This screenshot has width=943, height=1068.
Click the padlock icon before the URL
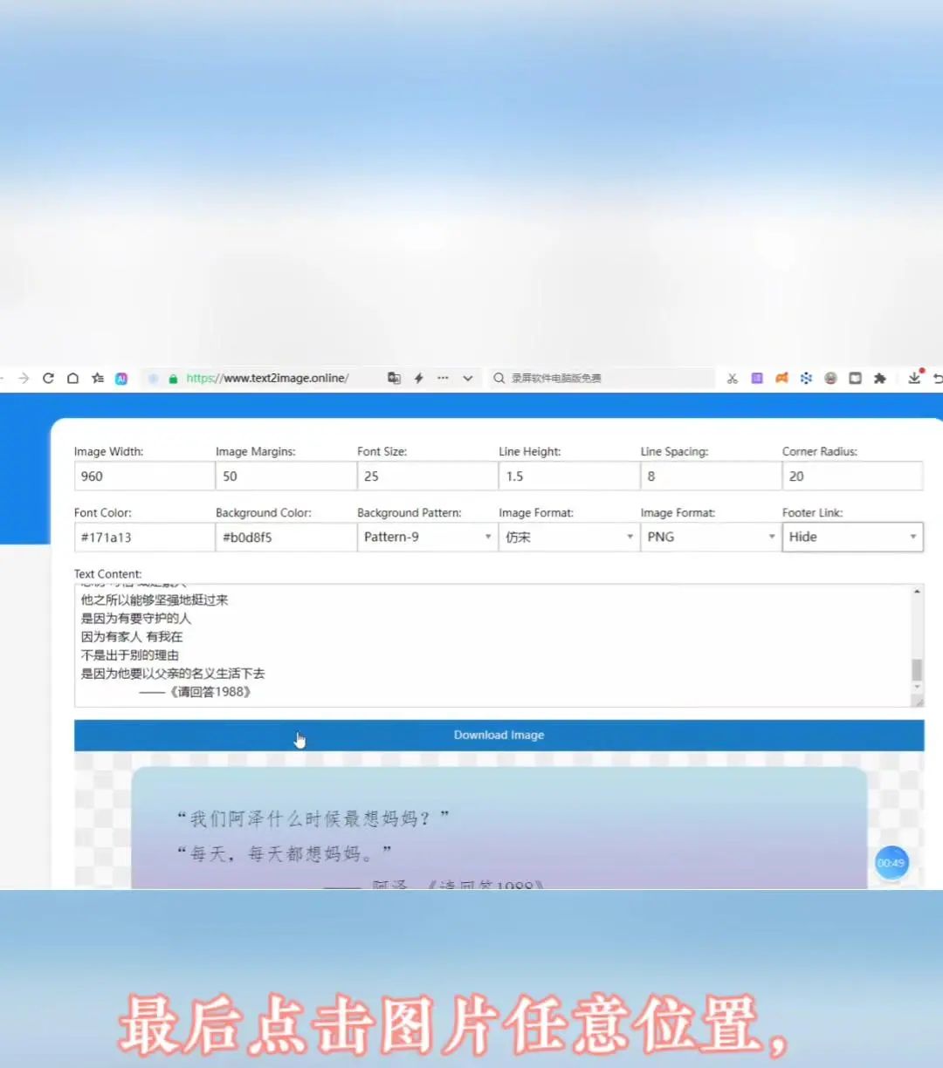point(172,378)
